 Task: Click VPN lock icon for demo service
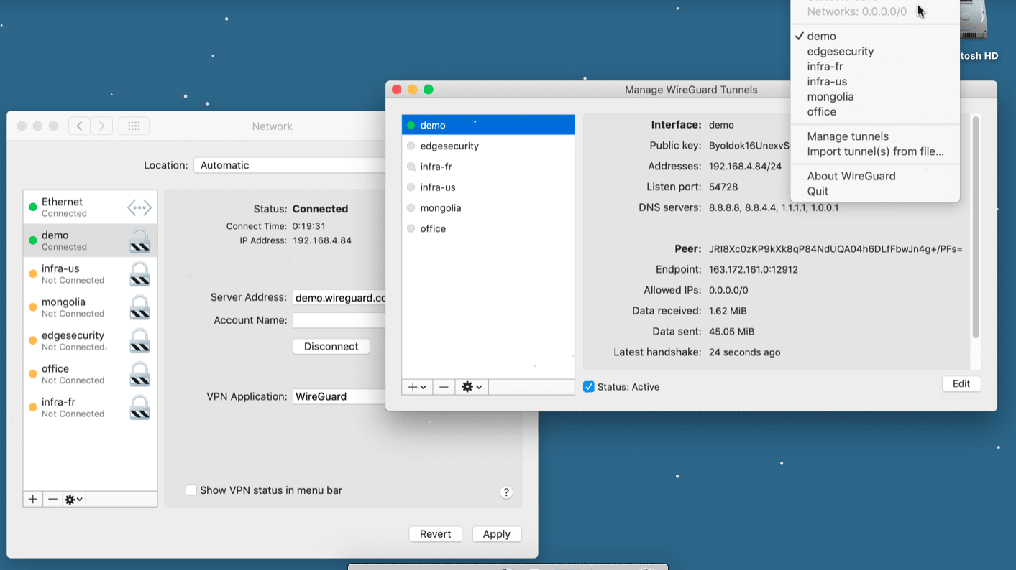[x=139, y=240]
